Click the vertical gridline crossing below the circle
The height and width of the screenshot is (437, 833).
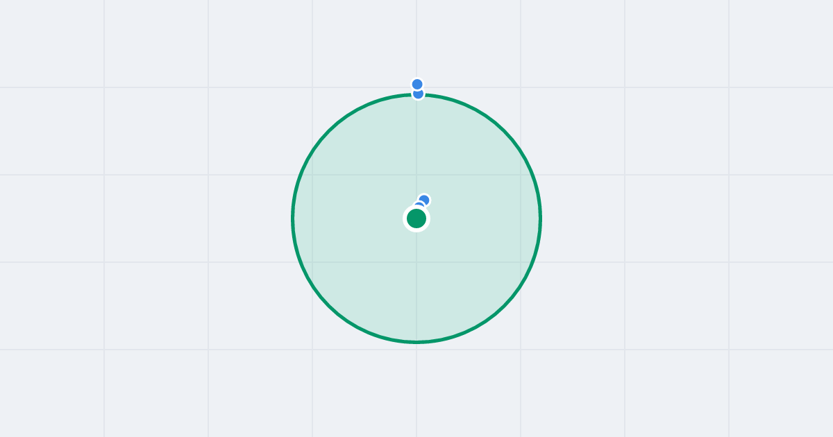(416, 388)
